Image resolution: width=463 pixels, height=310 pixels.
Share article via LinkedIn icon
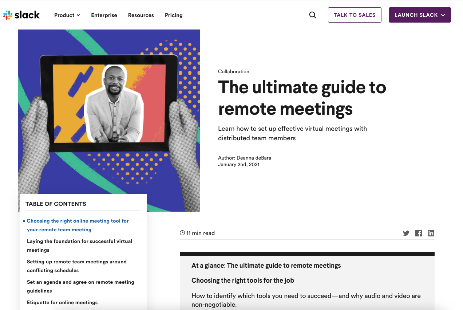[x=431, y=233]
